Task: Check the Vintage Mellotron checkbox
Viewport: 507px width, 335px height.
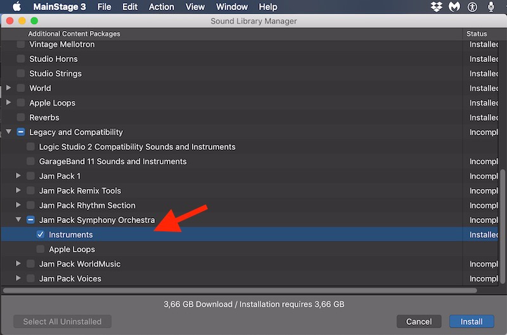Action: pyautogui.click(x=21, y=44)
